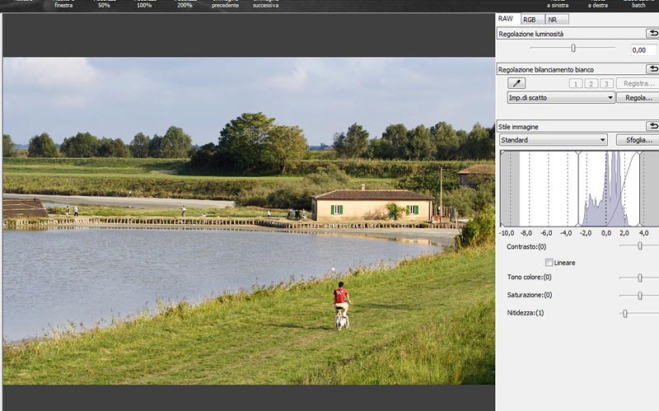This screenshot has width=659, height=411.
Task: Click the Contrasto slider handle
Action: point(640,246)
